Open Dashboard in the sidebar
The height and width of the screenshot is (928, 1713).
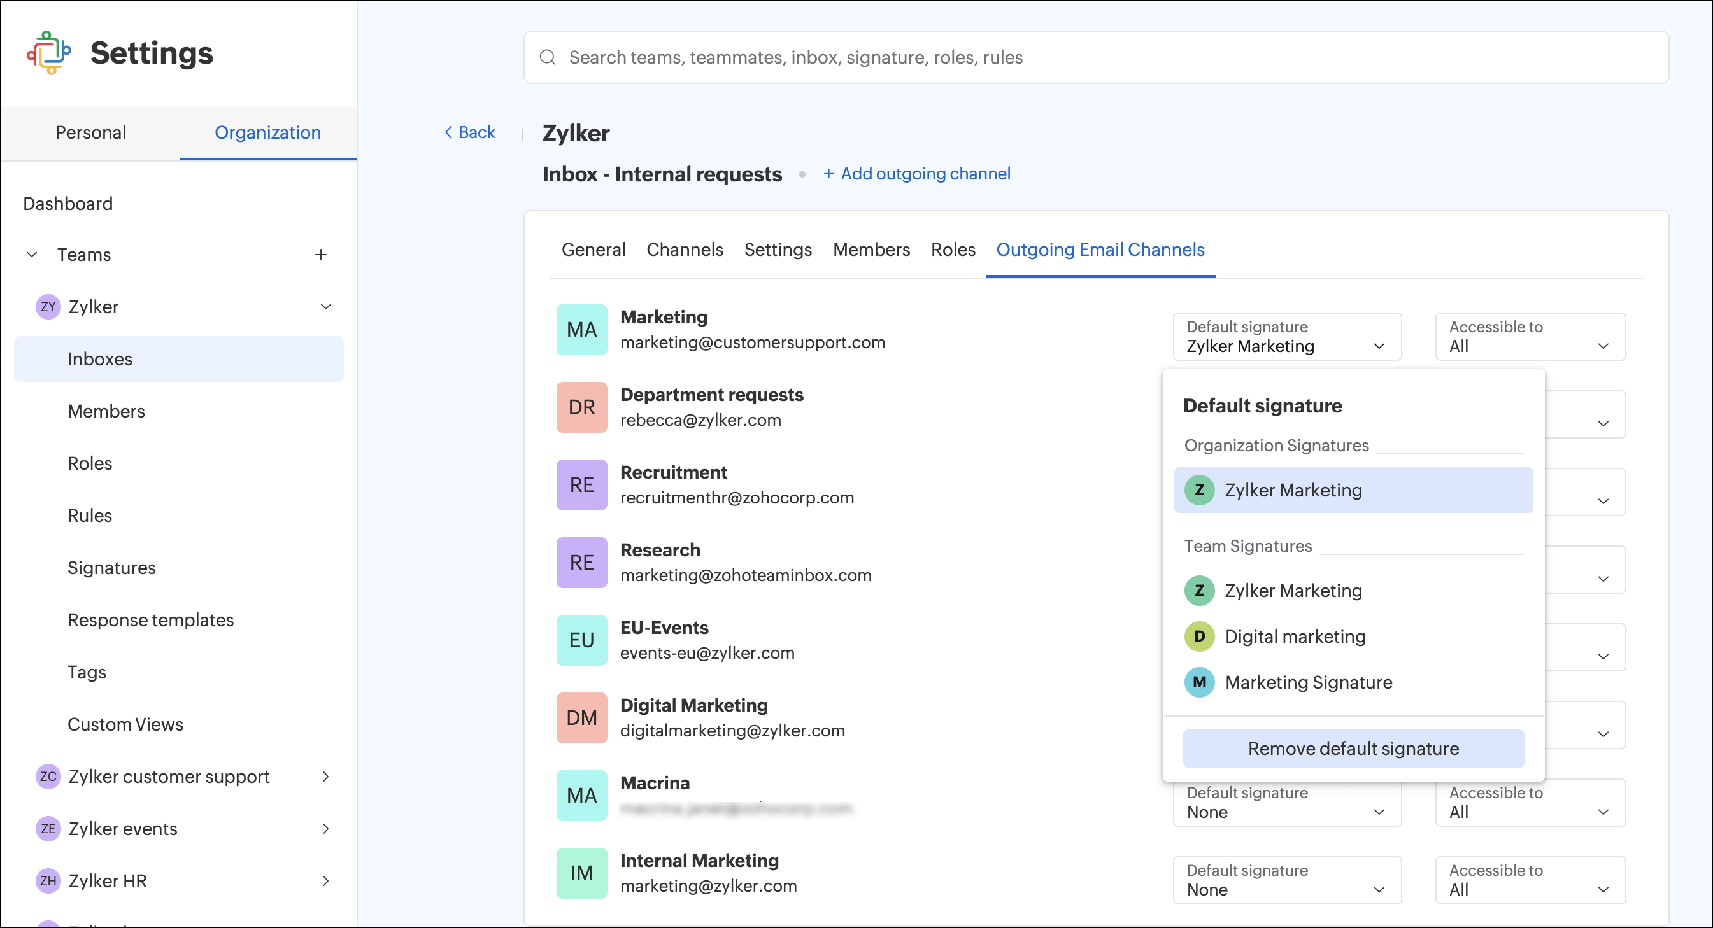click(68, 204)
